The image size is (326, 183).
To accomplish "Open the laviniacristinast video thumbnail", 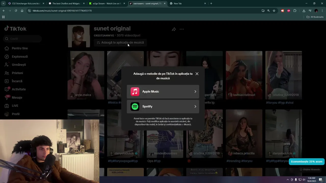I will [x=244, y=75].
